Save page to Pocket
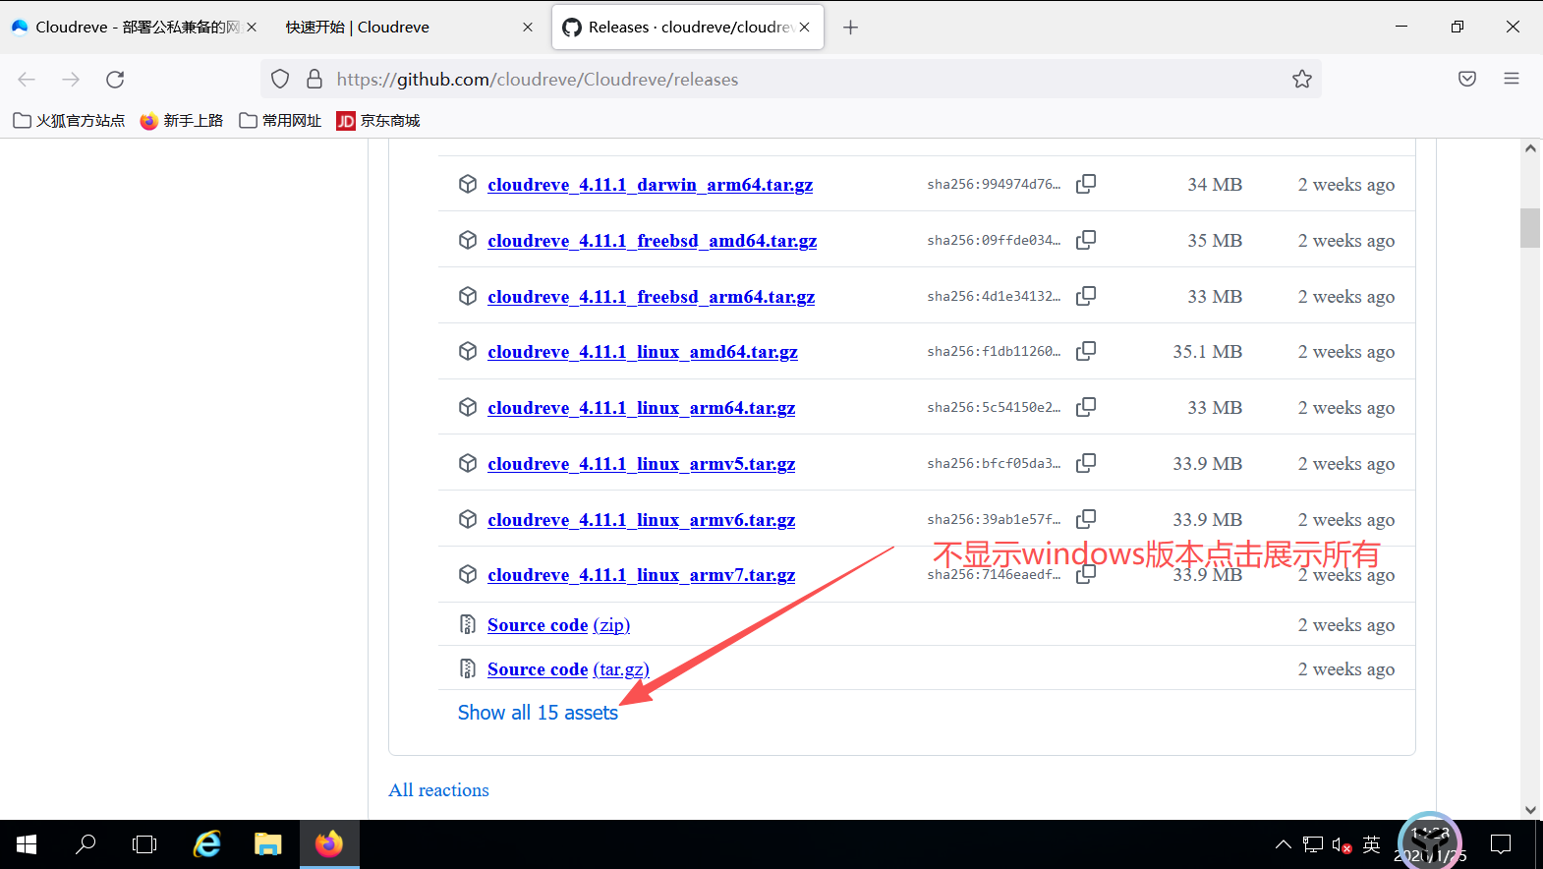Viewport: 1543px width, 869px height. pyautogui.click(x=1467, y=80)
